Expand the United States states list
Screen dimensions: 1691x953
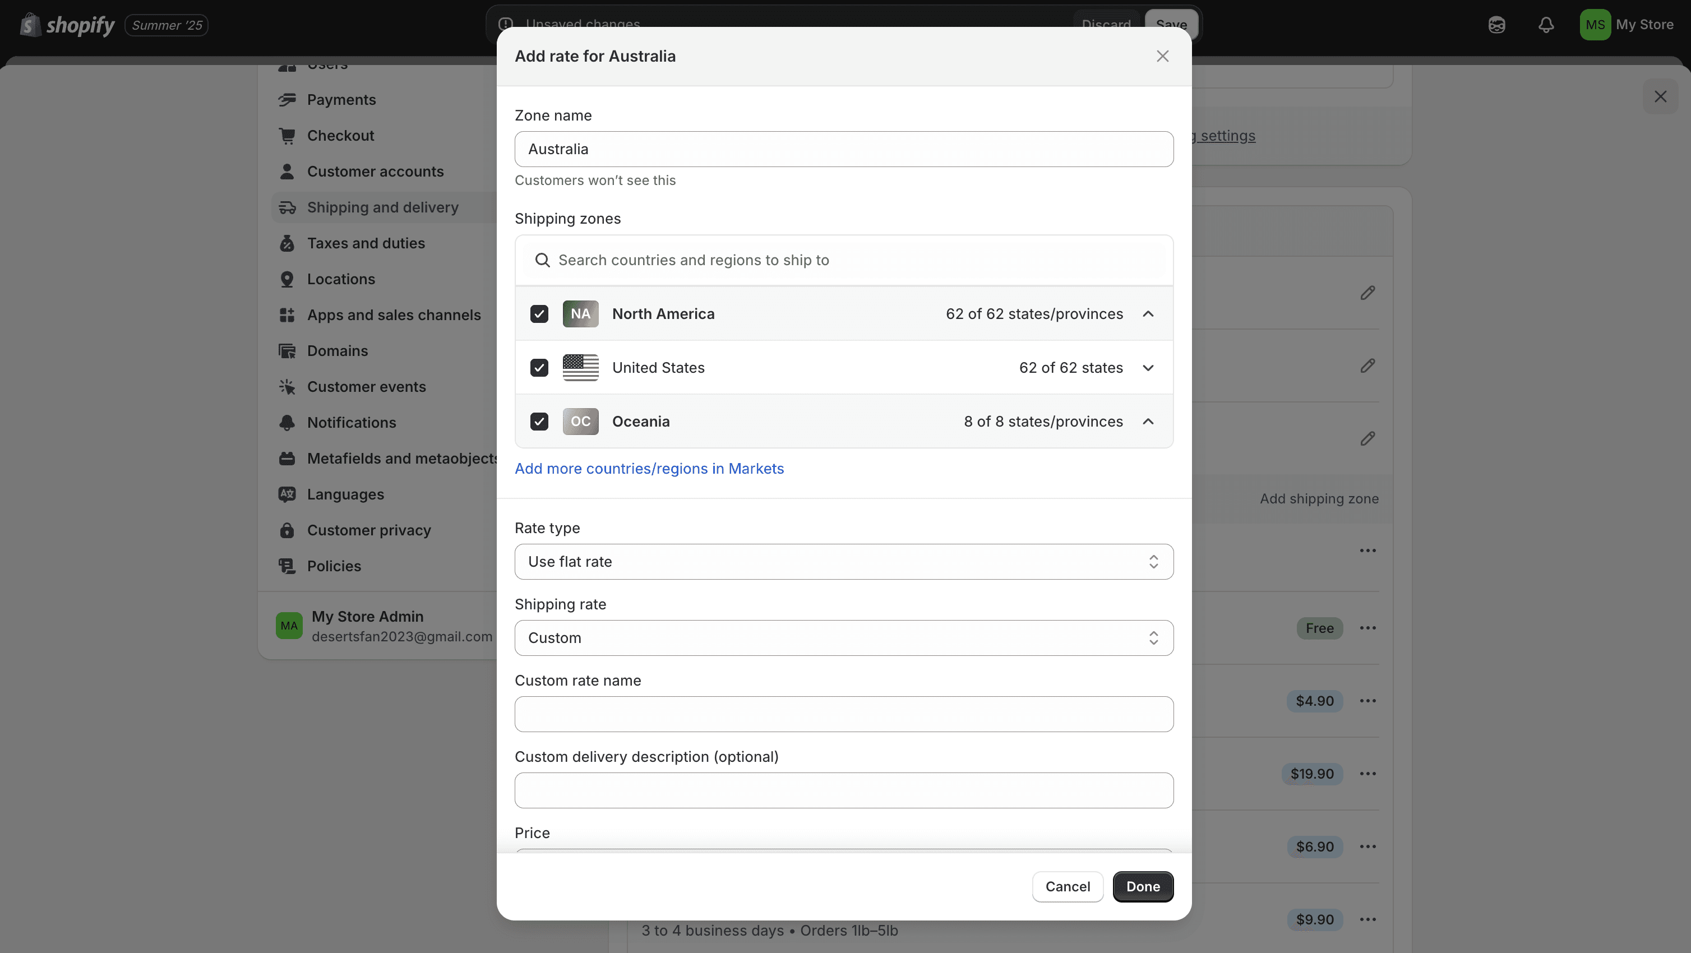click(1148, 368)
